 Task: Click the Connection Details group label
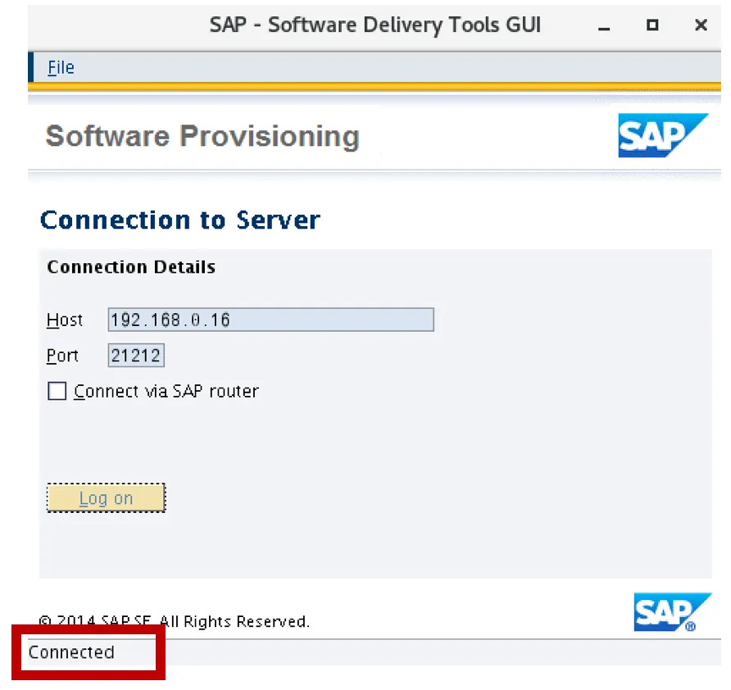(x=131, y=267)
